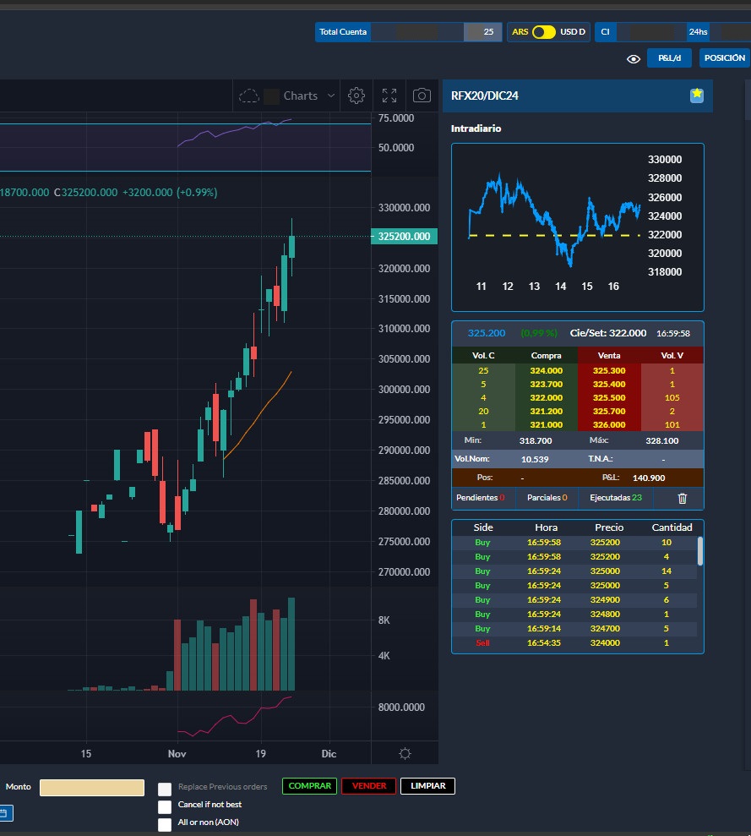Select the 24hs settlement tab
Image resolution: width=751 pixels, height=836 pixels.
tap(698, 32)
